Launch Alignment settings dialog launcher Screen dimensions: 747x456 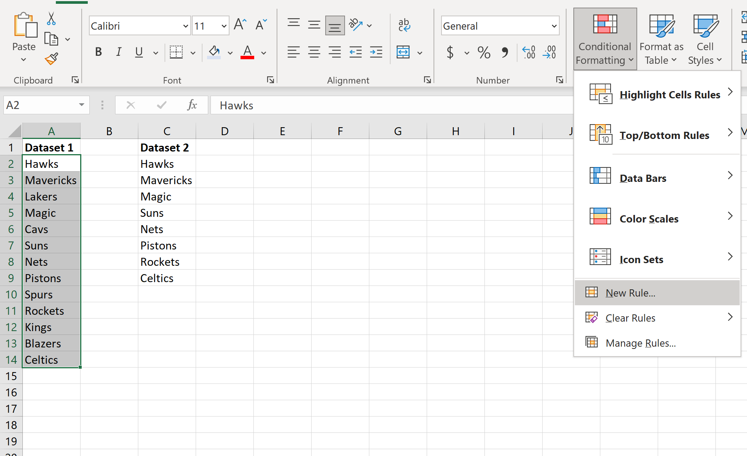pos(427,80)
